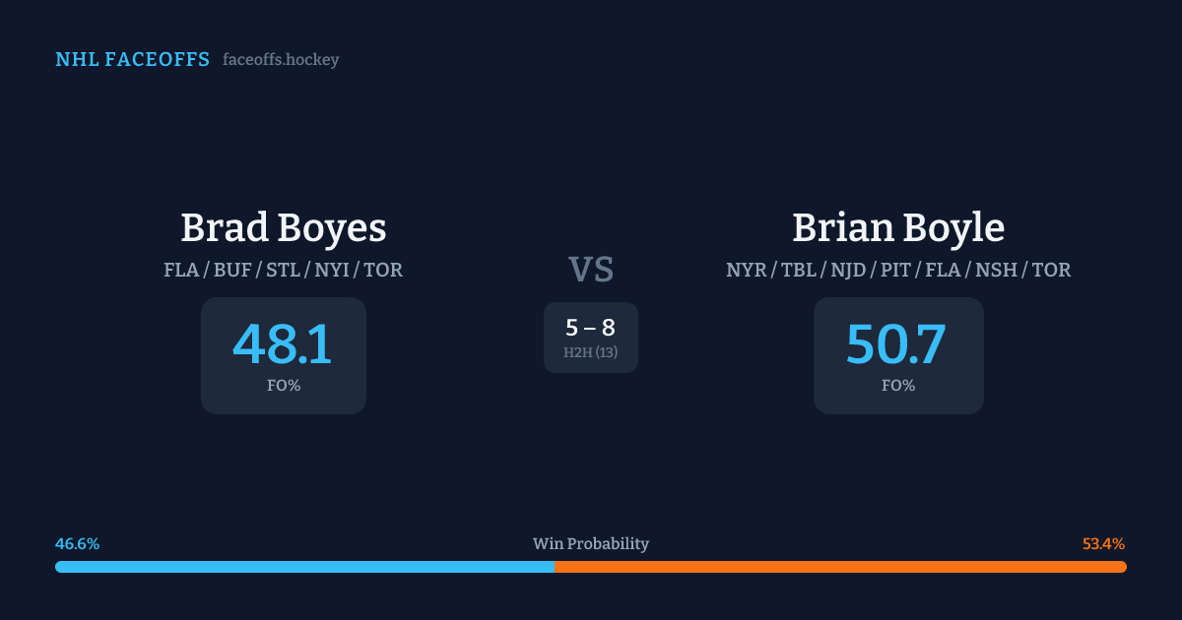Screen dimensions: 1182x620
Task: Click Brian Boyle's 50.7 faceoff percentage card
Action: tap(898, 355)
